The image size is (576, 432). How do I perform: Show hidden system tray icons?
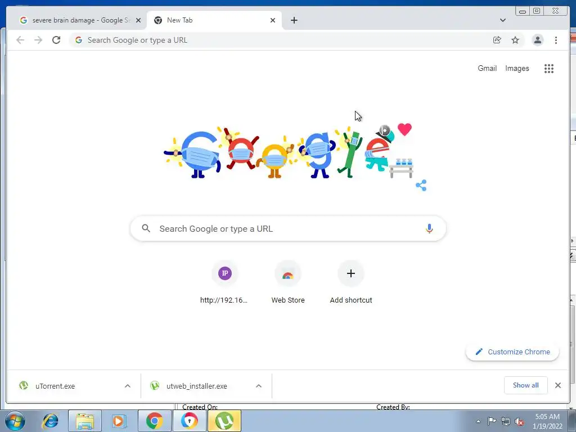tap(478, 422)
